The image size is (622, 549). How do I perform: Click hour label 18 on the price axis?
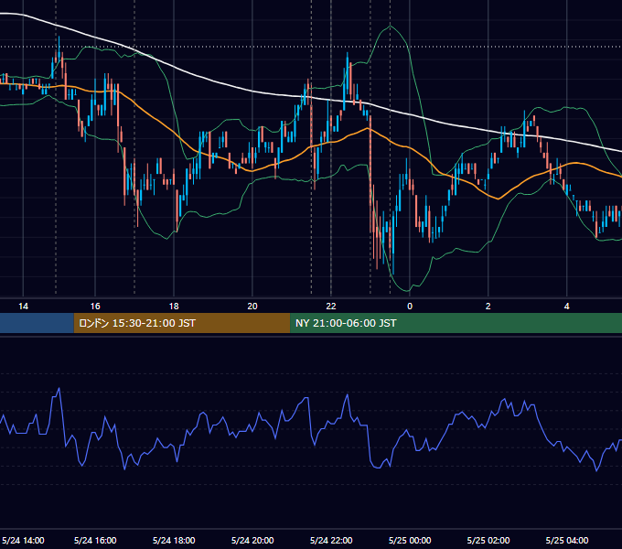tap(174, 306)
